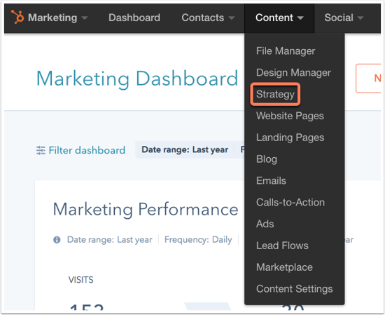Open Design Manager
The image size is (385, 315).
(x=293, y=72)
